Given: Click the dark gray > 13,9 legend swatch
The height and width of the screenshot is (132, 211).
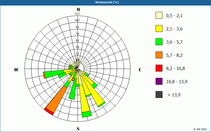Looking at the screenshot, I should [159, 95].
